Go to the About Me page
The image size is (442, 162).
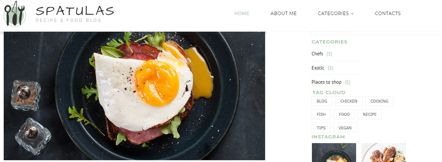pos(284,14)
